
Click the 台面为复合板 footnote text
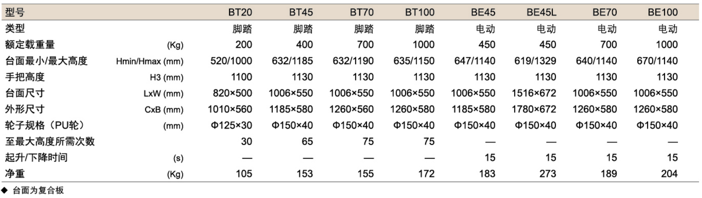tap(38, 191)
